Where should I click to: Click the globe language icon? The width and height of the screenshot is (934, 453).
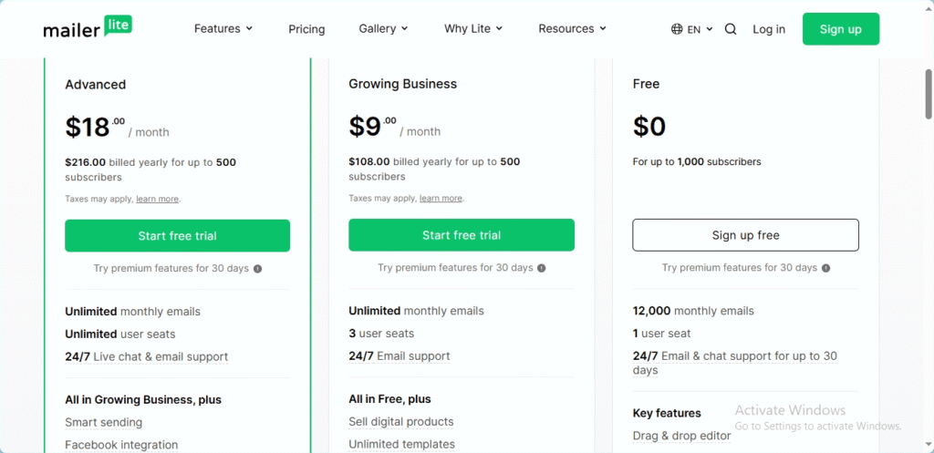677,29
